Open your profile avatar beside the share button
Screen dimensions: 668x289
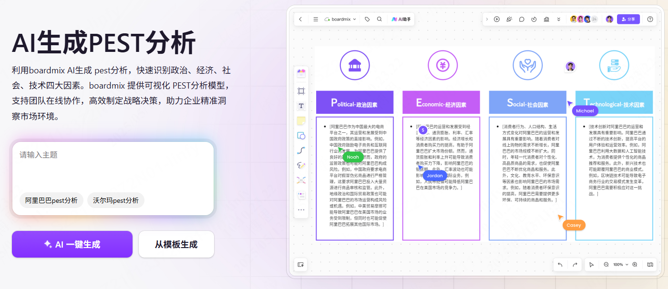point(609,19)
